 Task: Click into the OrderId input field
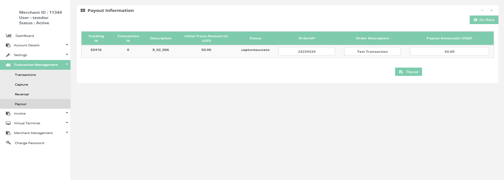click(307, 51)
